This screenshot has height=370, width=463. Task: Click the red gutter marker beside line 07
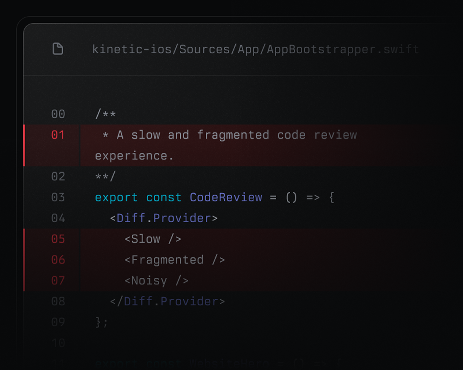pos(25,280)
